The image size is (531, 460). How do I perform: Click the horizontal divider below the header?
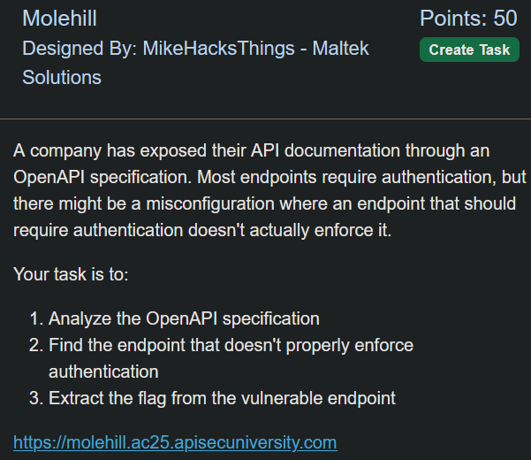[265, 119]
